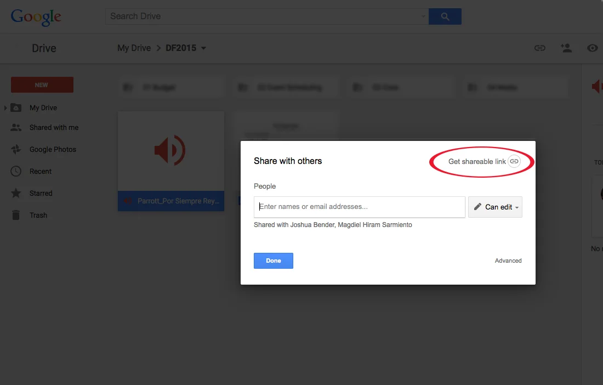Click the Drive label
603x385 pixels.
pyautogui.click(x=44, y=48)
